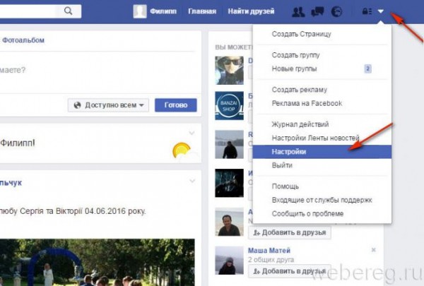Open the privacy shortcuts lock icon
The image size is (424, 286).
367,11
